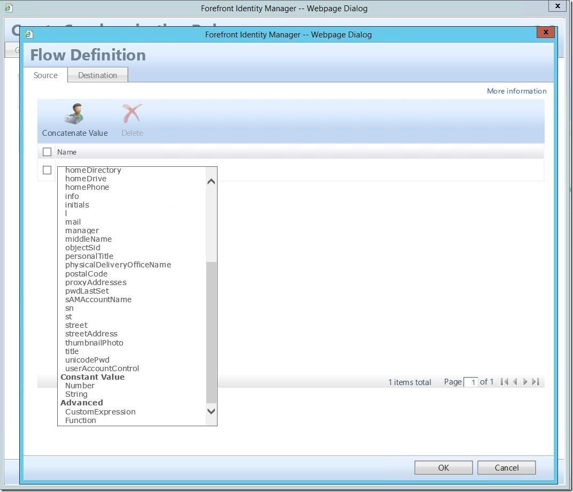Viewport: 573px width, 492px height.
Task: Select info in the attribute list
Action: click(x=72, y=196)
